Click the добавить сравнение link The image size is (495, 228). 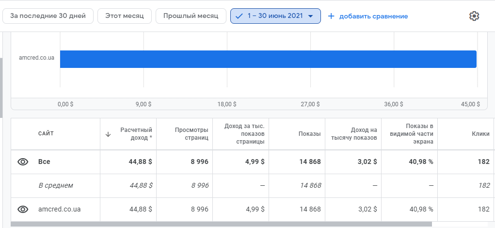tap(373, 16)
